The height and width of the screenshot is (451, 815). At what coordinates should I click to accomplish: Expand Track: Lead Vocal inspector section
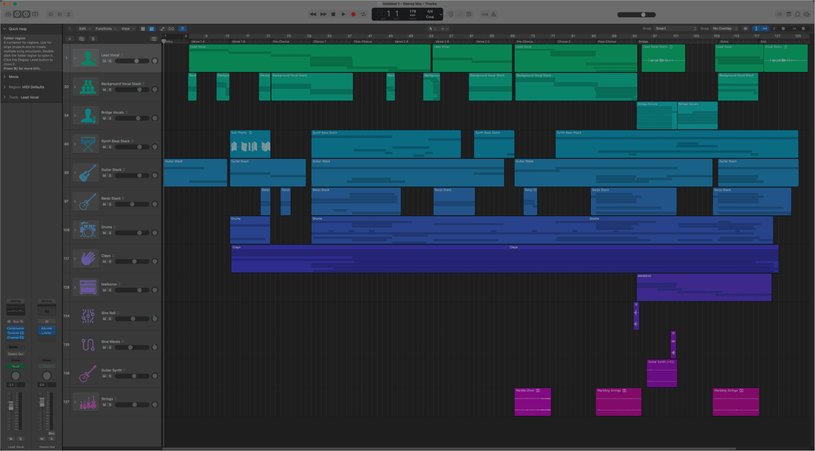[5, 98]
